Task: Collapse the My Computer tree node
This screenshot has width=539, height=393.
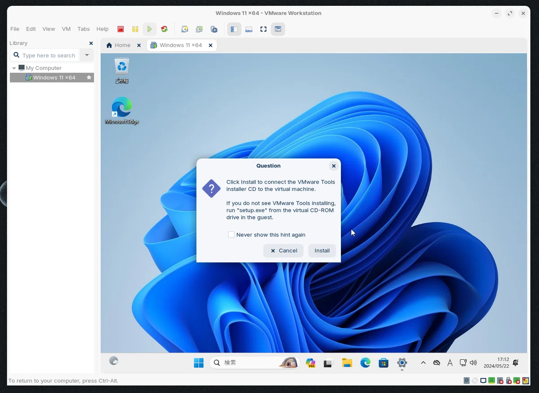Action: pos(14,68)
